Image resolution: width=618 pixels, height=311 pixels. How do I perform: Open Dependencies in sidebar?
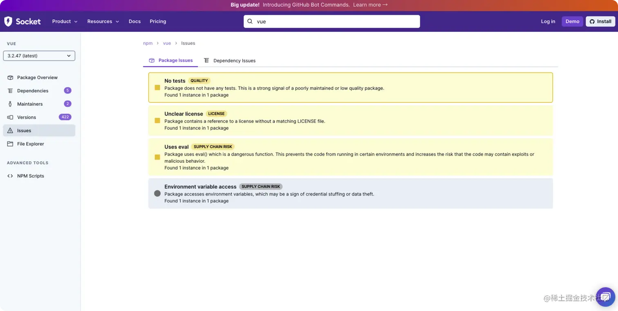coord(39,91)
